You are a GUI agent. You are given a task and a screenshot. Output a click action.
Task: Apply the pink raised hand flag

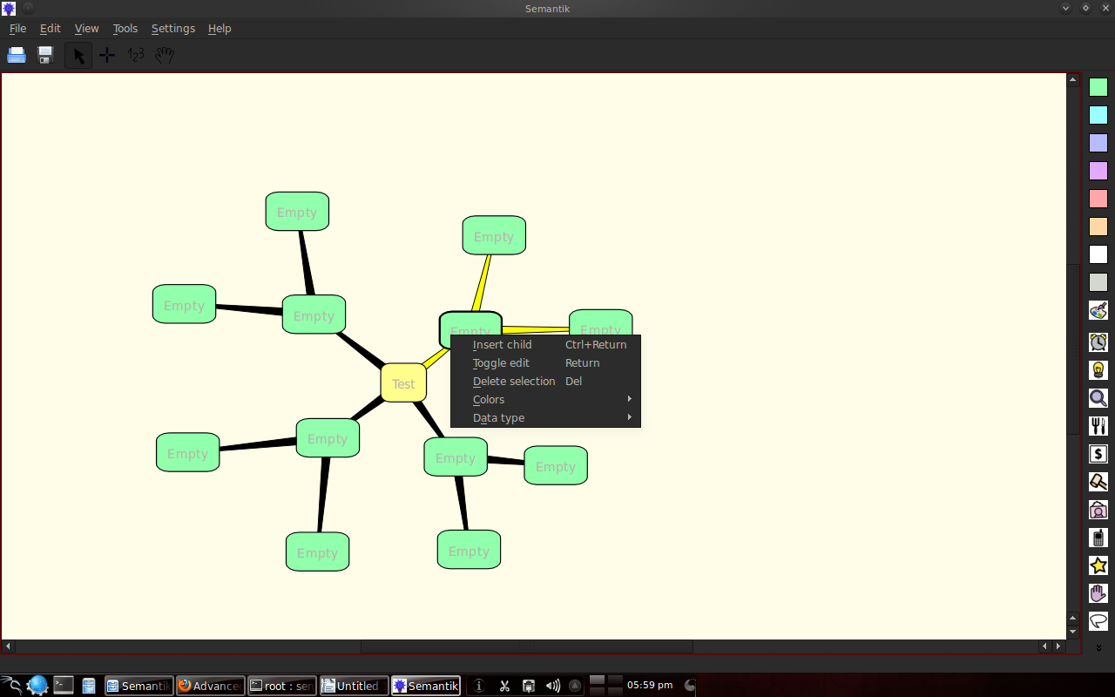click(1098, 593)
